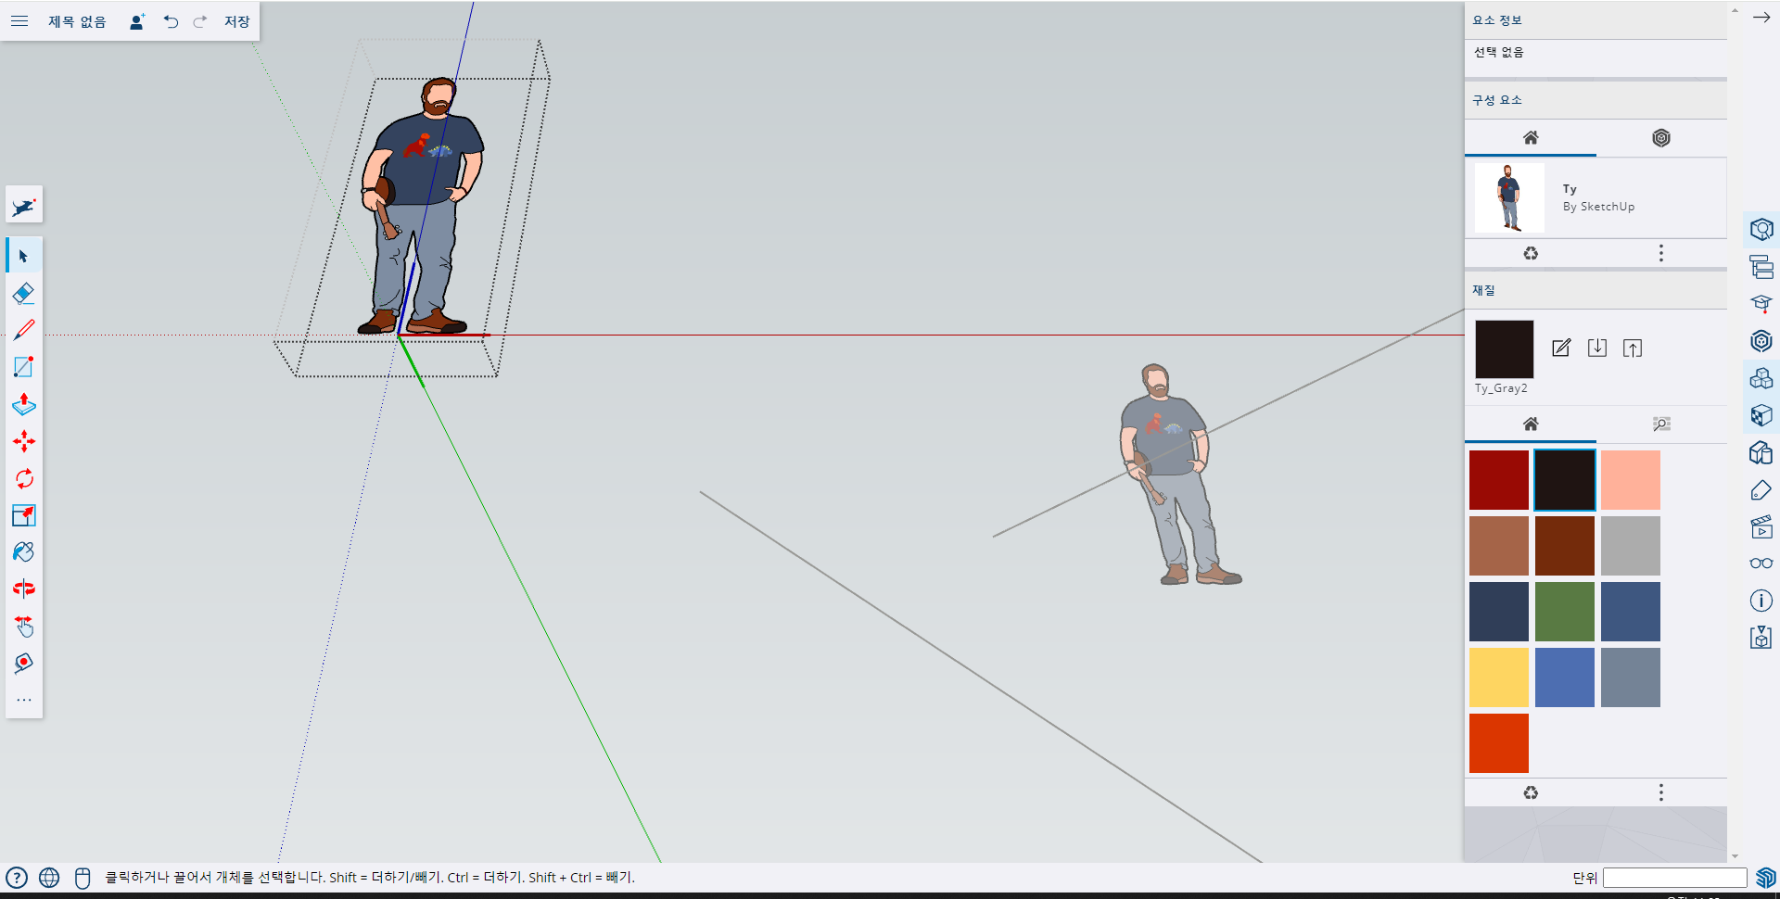Viewport: 1780px width, 899px height.
Task: Open the Display glasses icon
Action: tap(1761, 563)
